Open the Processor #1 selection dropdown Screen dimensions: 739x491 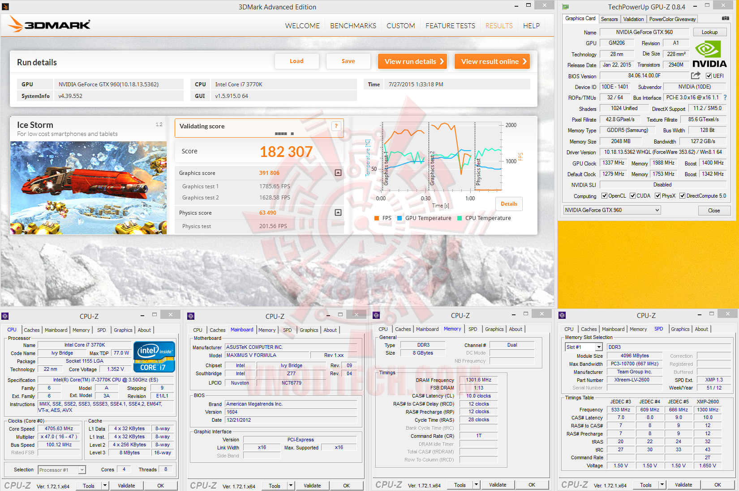click(x=62, y=470)
